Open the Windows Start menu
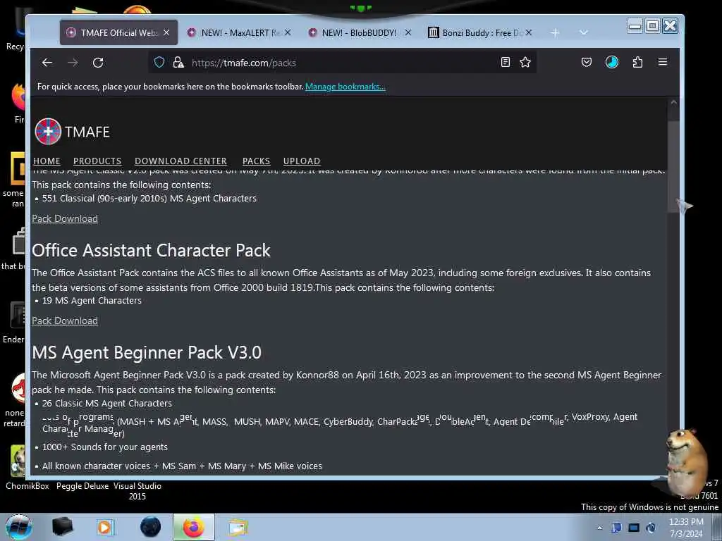722x541 pixels. point(18,527)
